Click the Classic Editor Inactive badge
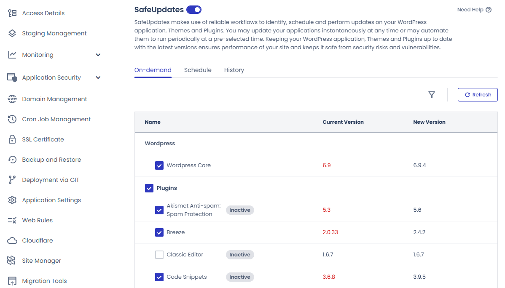This screenshot has height=288, width=505. click(240, 255)
